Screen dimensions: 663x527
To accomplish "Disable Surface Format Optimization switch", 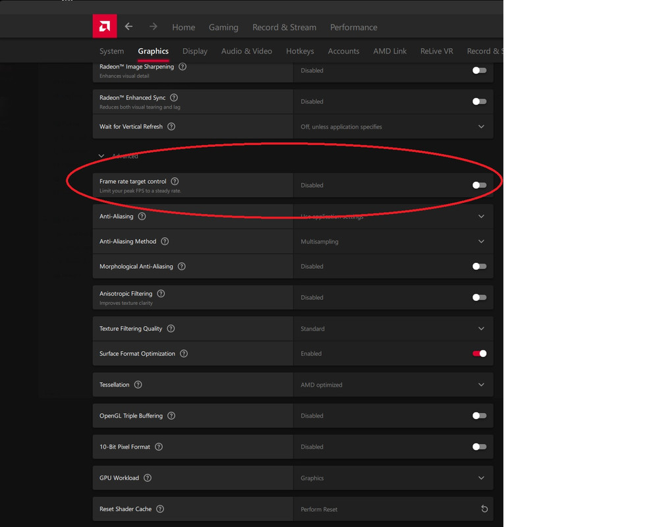I will (480, 353).
